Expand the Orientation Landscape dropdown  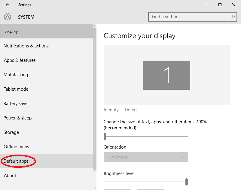pos(146,157)
